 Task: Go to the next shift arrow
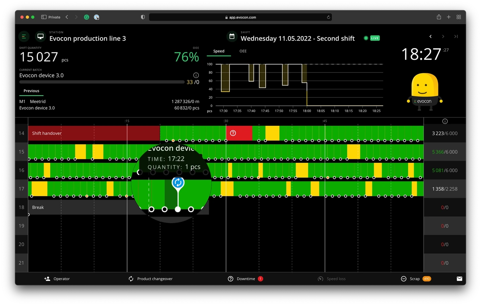[443, 36]
